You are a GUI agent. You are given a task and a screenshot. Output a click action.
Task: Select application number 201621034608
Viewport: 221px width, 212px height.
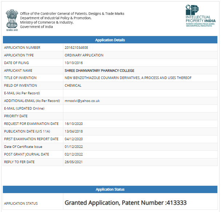(76, 48)
